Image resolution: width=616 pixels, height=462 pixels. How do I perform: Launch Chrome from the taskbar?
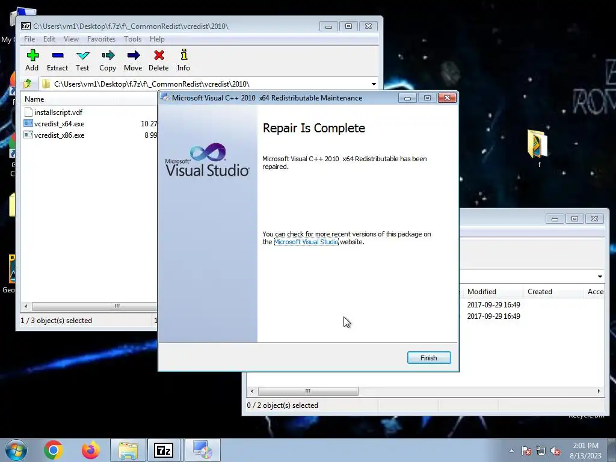coord(54,450)
